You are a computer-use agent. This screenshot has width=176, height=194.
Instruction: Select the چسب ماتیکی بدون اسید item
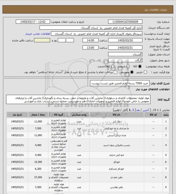pyautogui.click(x=117, y=145)
